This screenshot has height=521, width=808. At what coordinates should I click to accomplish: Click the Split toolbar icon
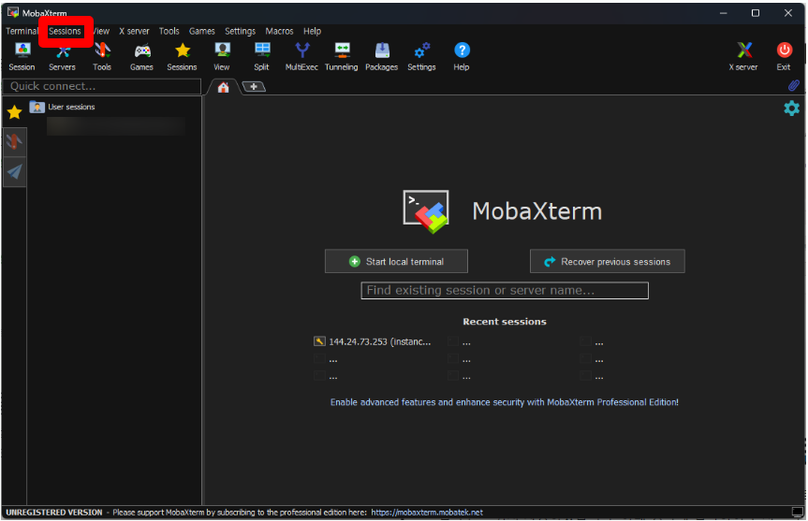tap(262, 57)
